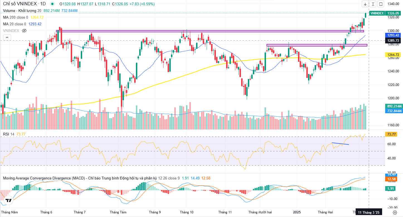Collapse indicator legend with the chevron button

click(x=7, y=37)
